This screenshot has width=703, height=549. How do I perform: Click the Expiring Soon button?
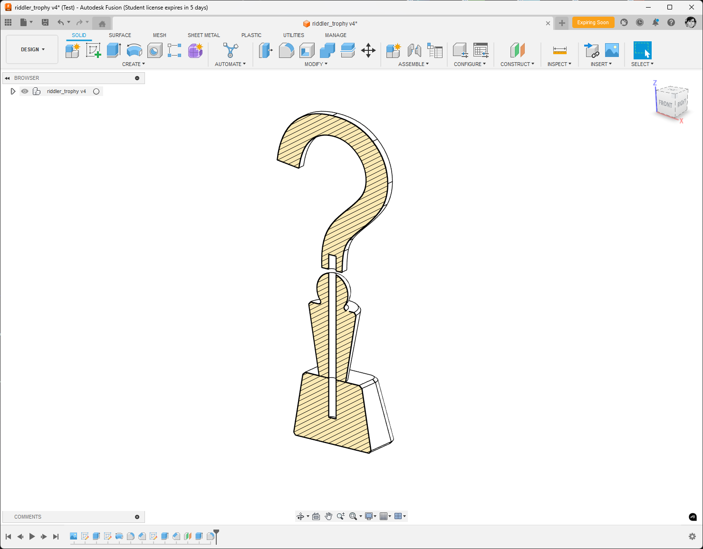click(x=593, y=22)
